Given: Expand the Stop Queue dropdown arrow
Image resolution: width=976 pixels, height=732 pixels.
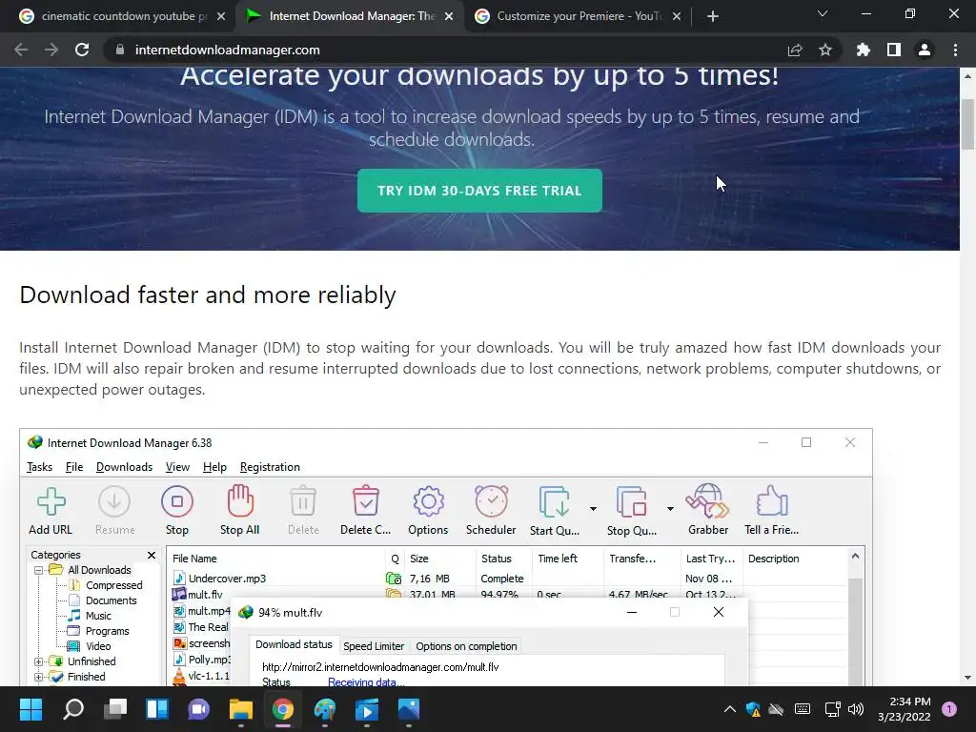Looking at the screenshot, I should tap(670, 509).
